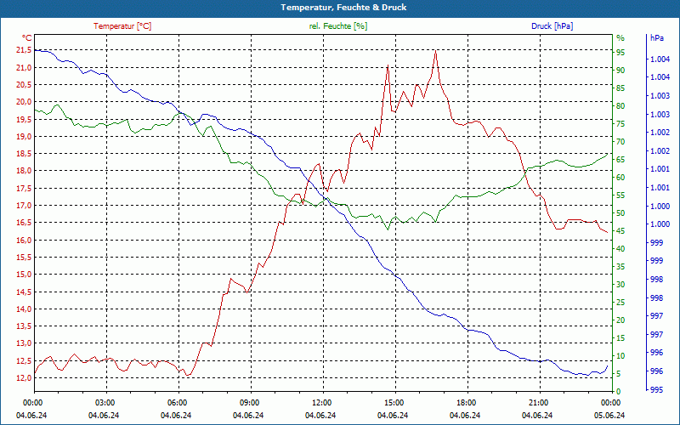This screenshot has height=425, width=680.
Task: Click the '21:00' time axis label
Action: 537,402
